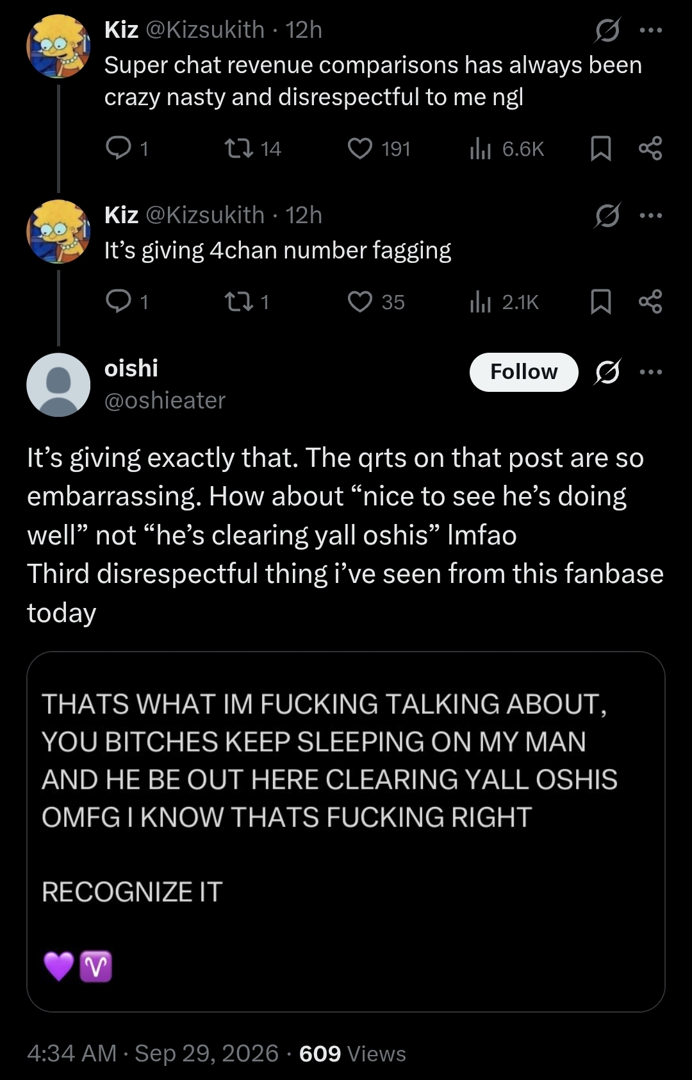
Task: Bookmark the second Kiz tweet
Action: [x=600, y=301]
